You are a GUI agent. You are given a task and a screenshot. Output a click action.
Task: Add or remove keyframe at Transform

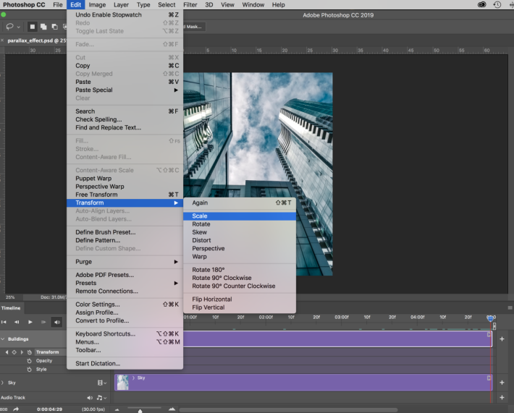click(14, 352)
